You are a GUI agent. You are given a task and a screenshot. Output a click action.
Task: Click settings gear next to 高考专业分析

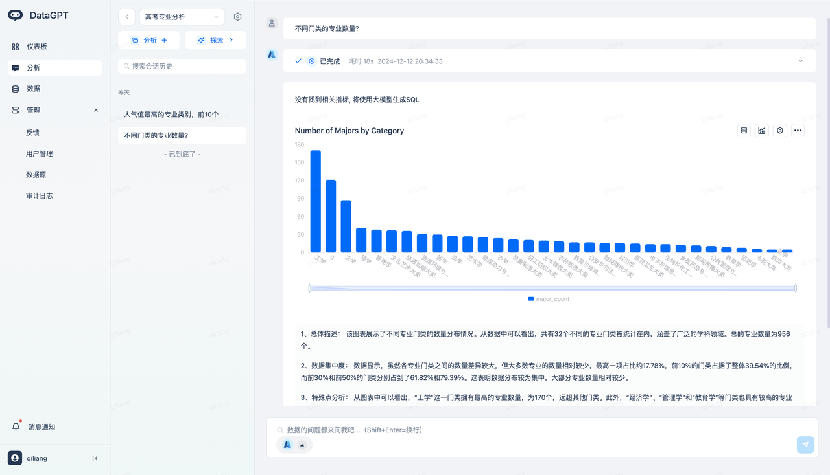237,17
